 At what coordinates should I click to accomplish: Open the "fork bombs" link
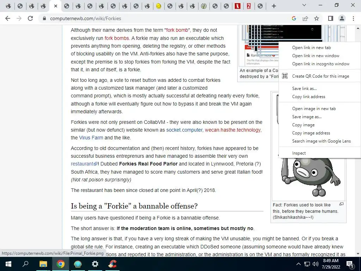point(116,38)
